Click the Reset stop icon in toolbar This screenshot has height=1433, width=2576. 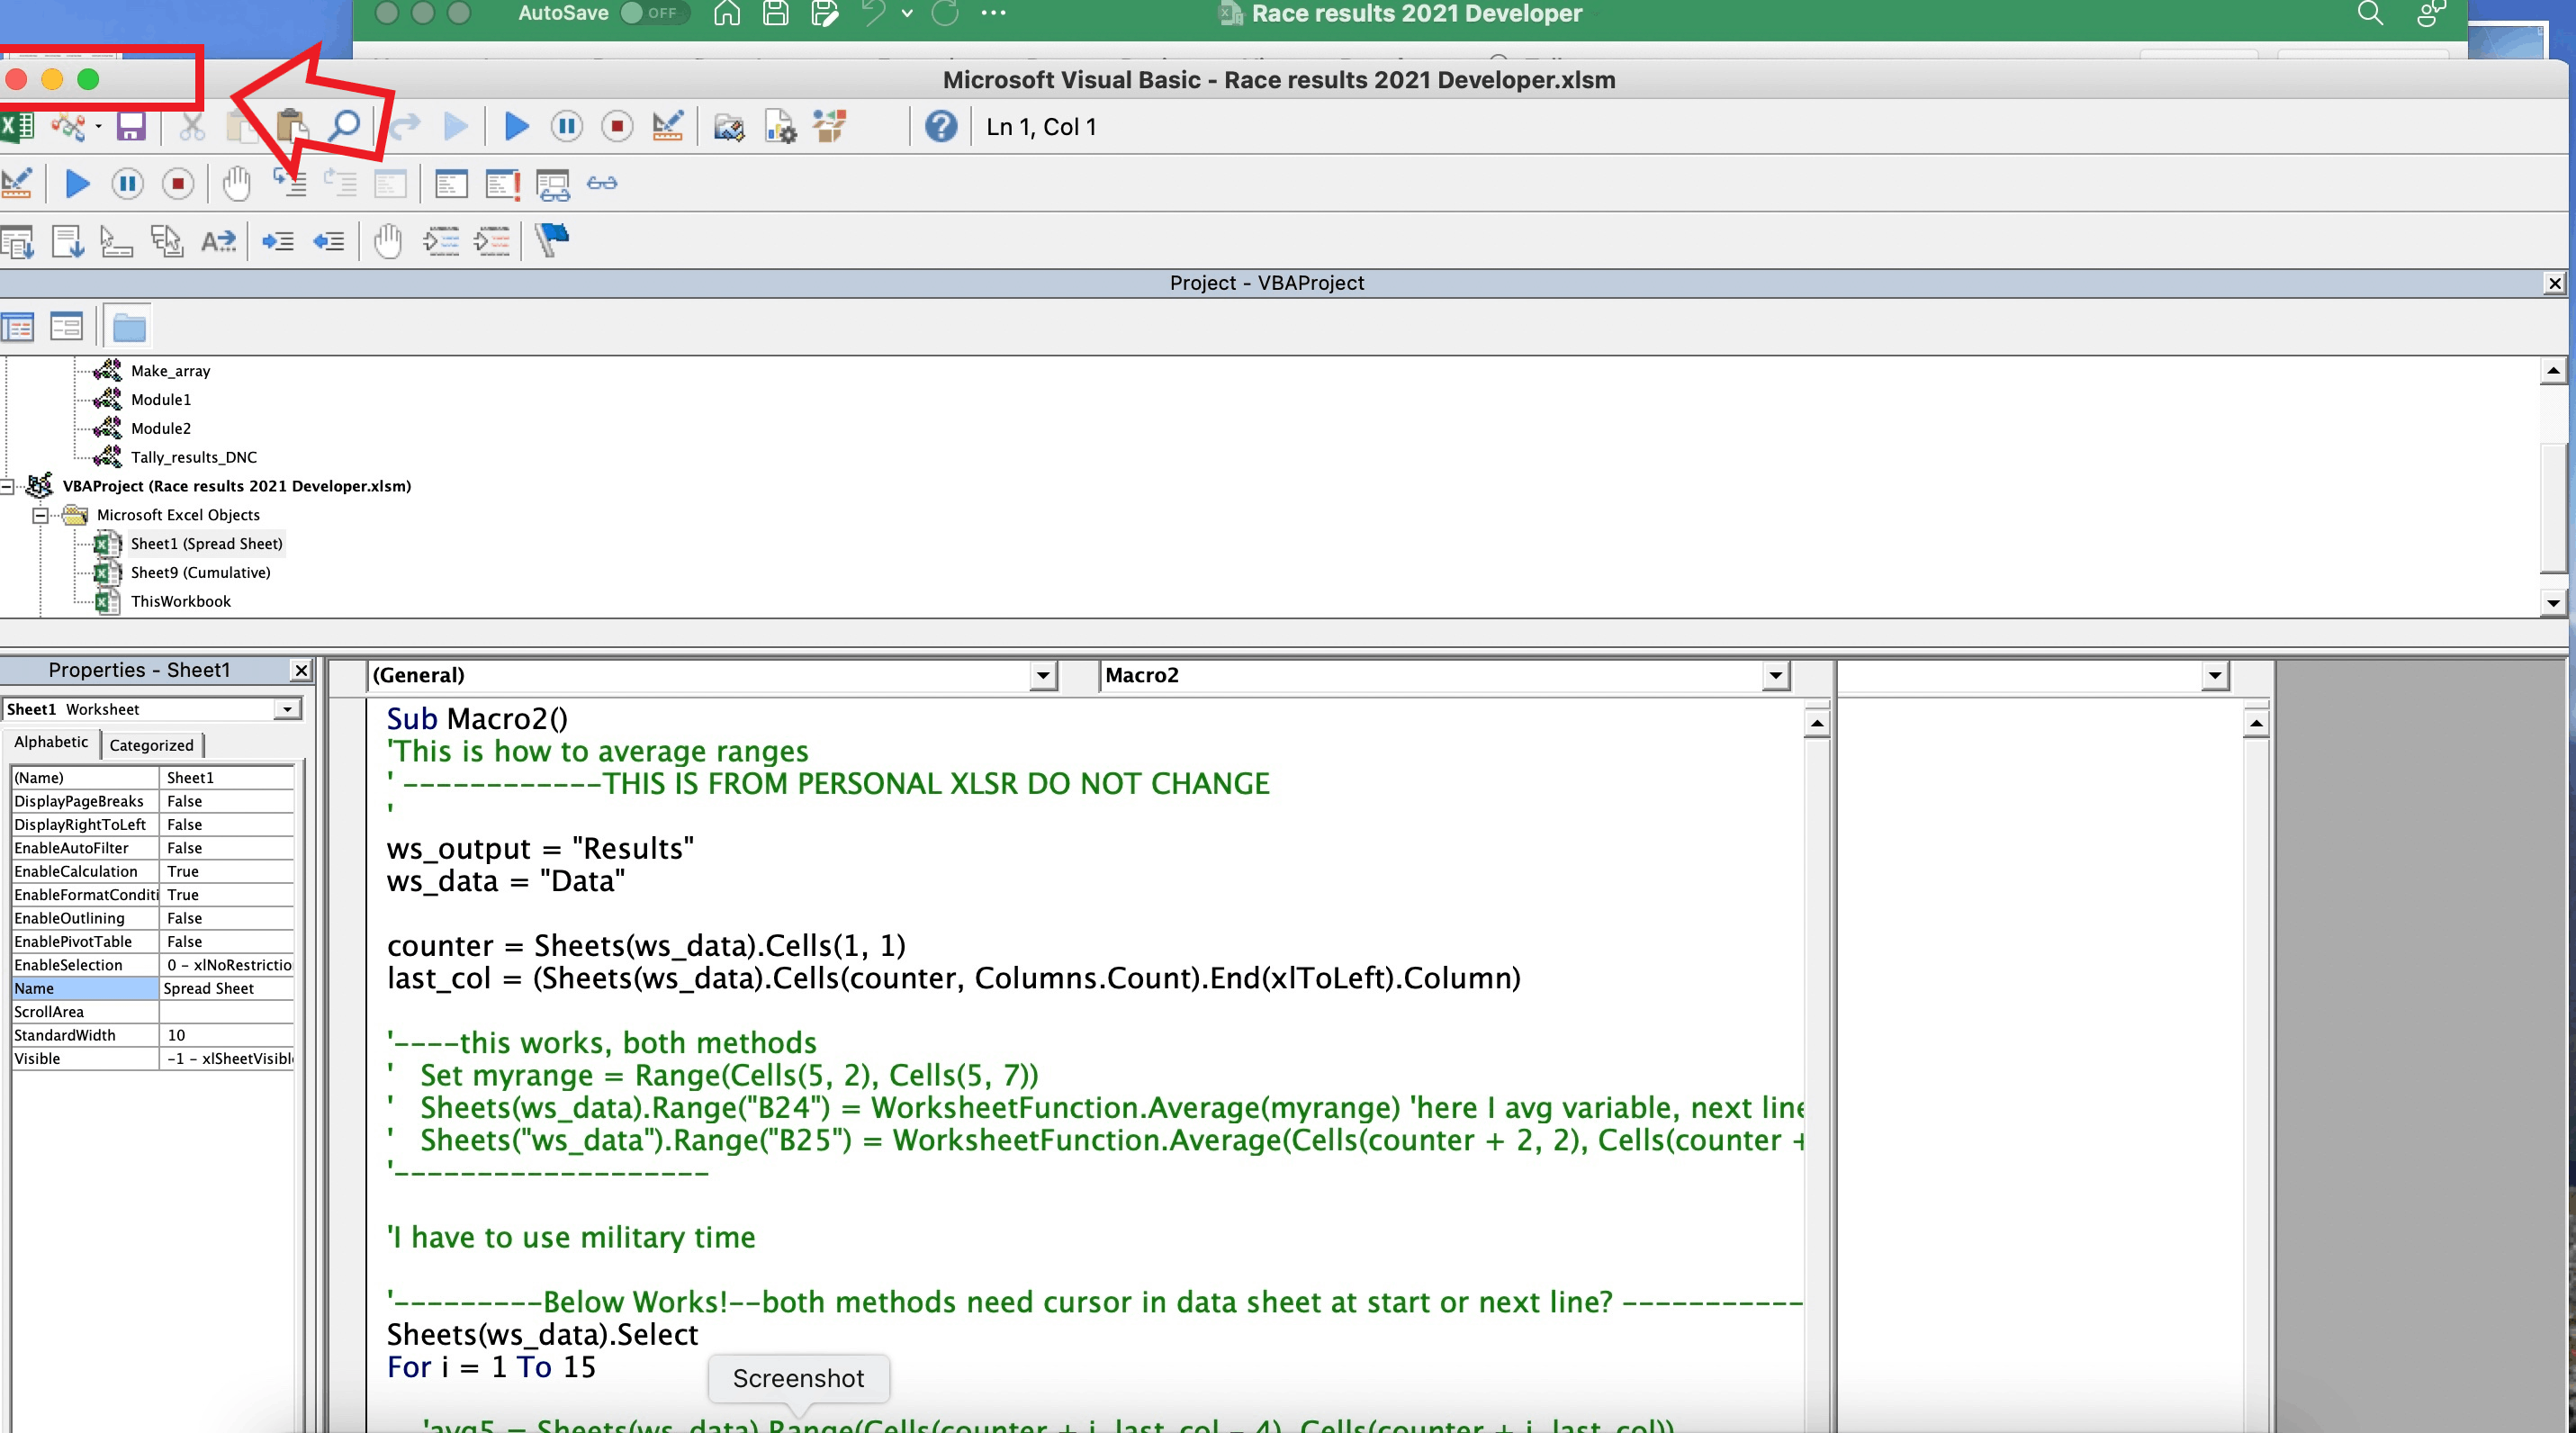(x=617, y=127)
